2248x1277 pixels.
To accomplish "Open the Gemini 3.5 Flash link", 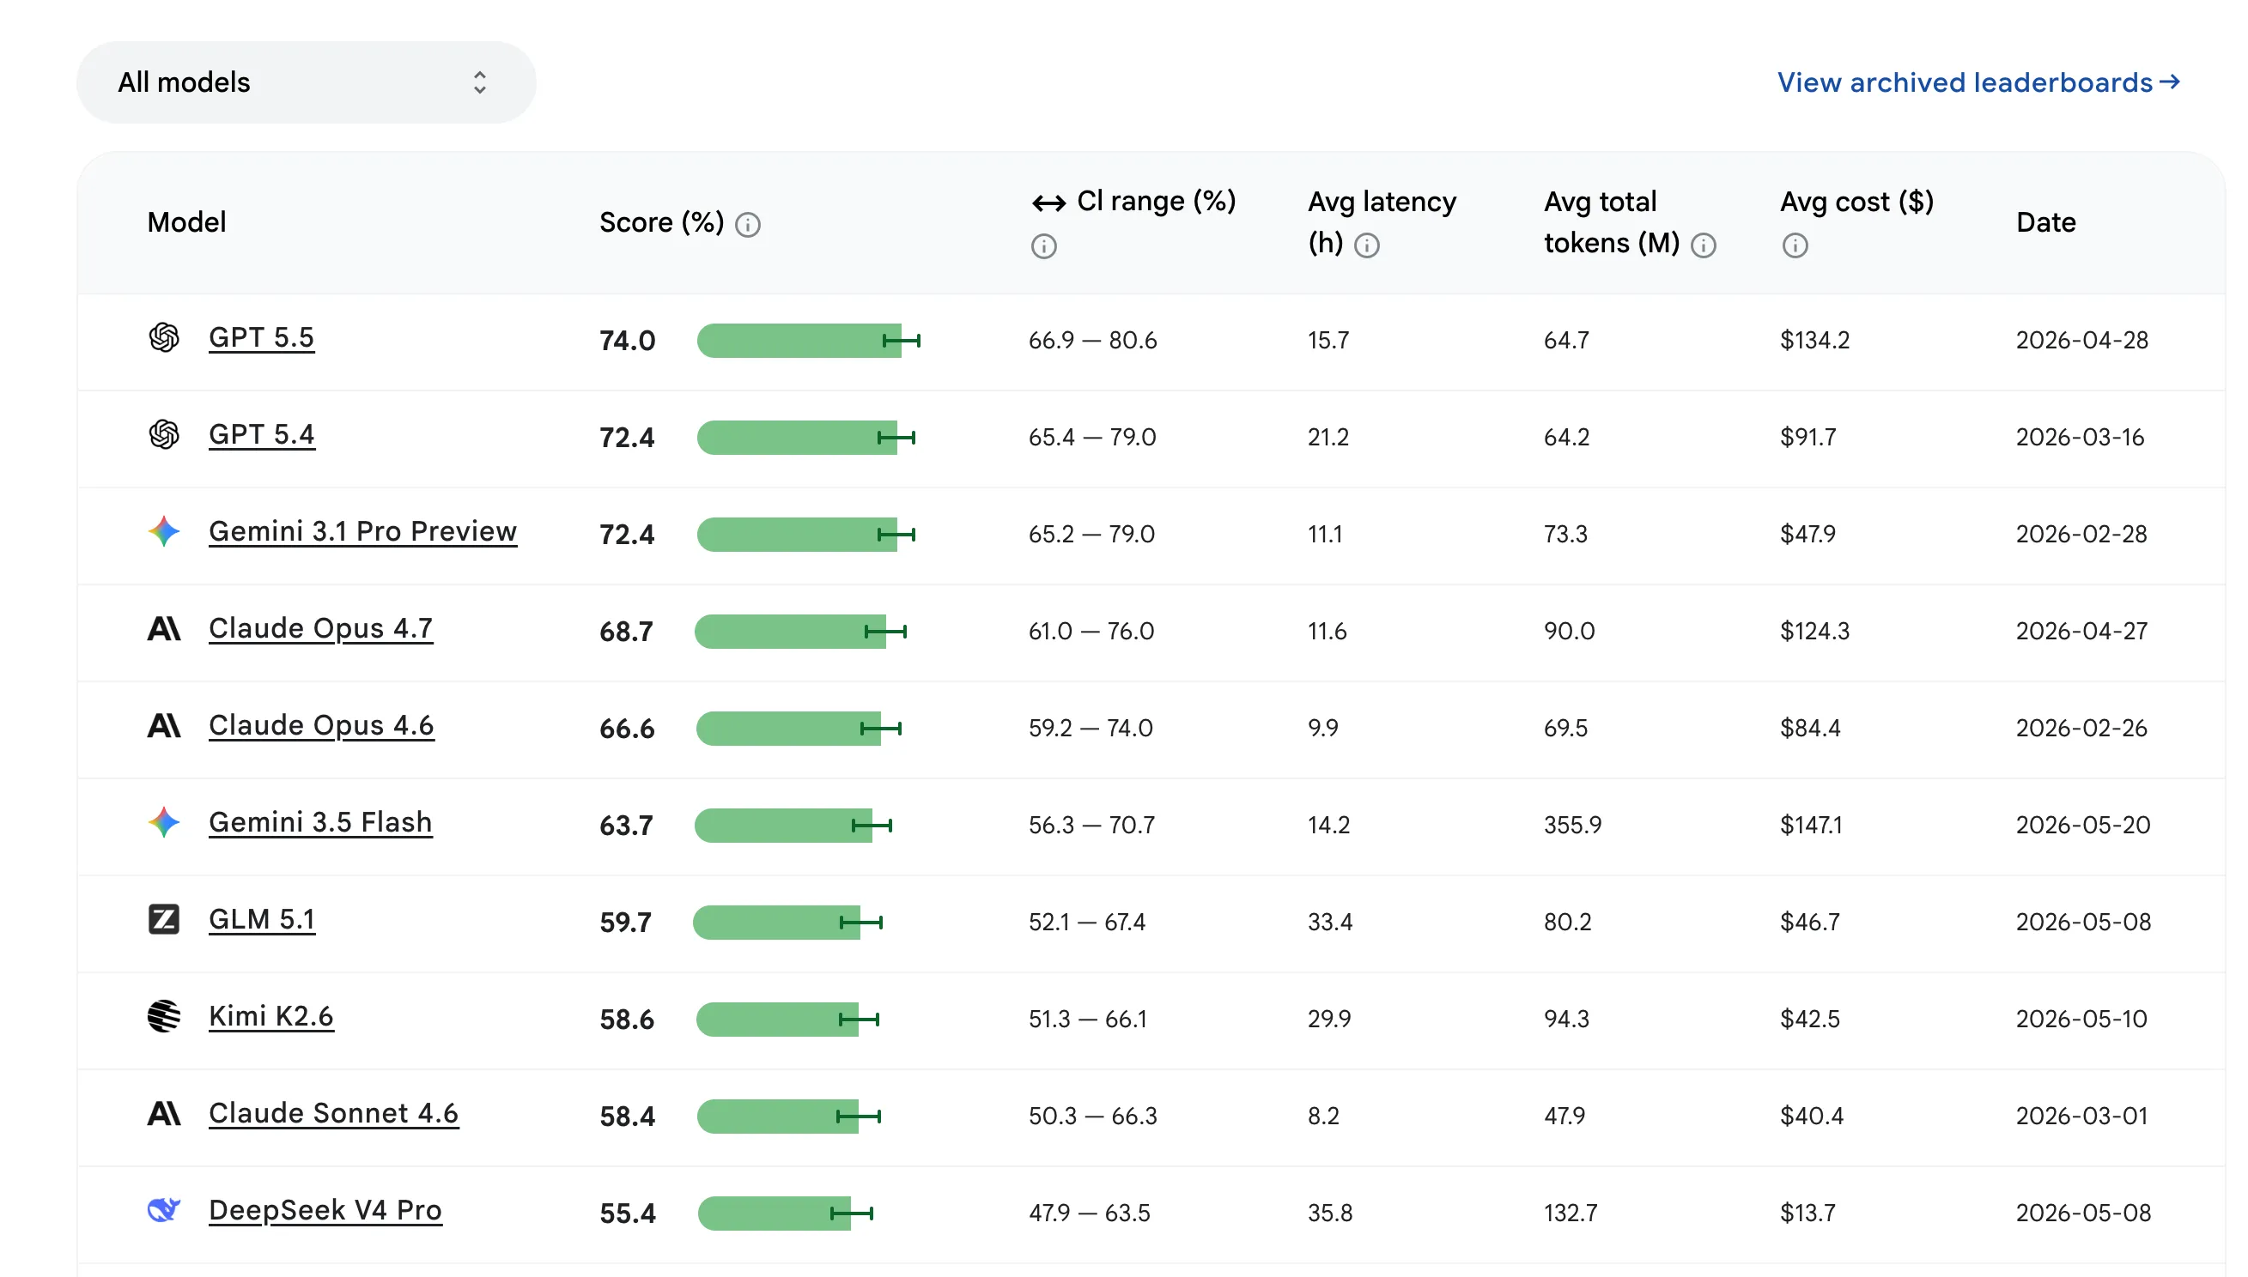I will pyautogui.click(x=320, y=824).
